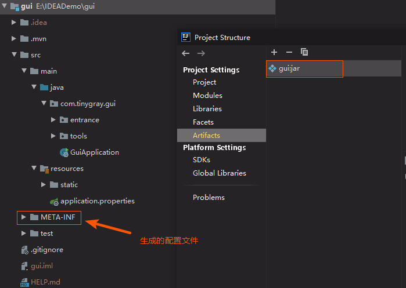Select the HELP.md file name
The image size is (406, 288).
[45, 282]
